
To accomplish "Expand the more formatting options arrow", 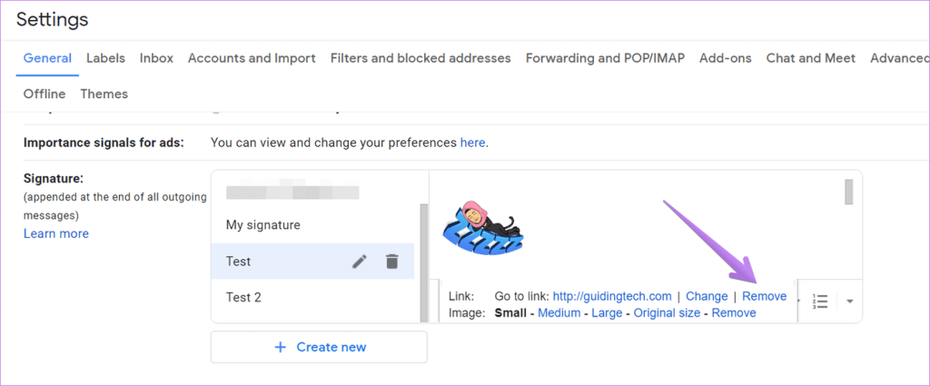I will pos(850,302).
